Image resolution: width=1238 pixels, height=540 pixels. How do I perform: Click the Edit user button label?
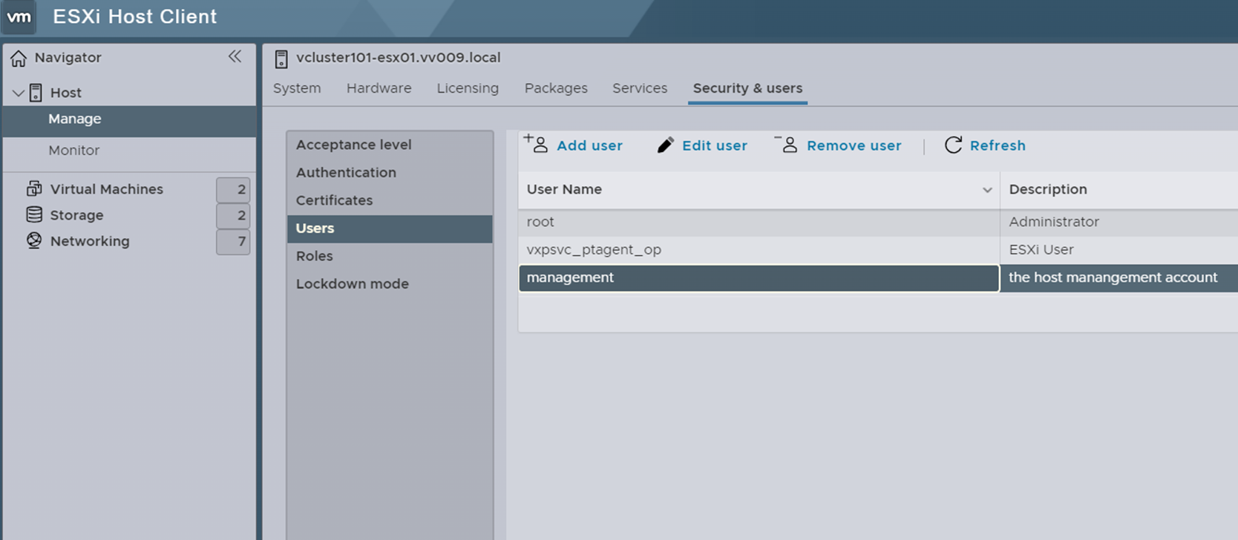point(715,146)
